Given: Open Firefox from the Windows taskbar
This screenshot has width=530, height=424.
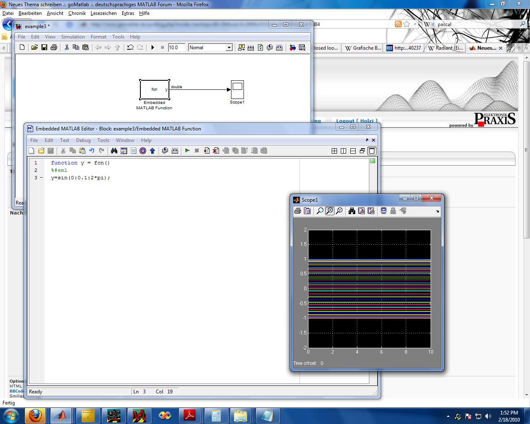Looking at the screenshot, I should (x=35, y=415).
